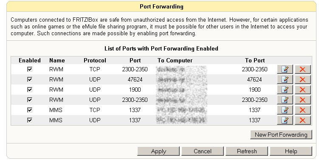Apply the port forwarding changes

158,151
